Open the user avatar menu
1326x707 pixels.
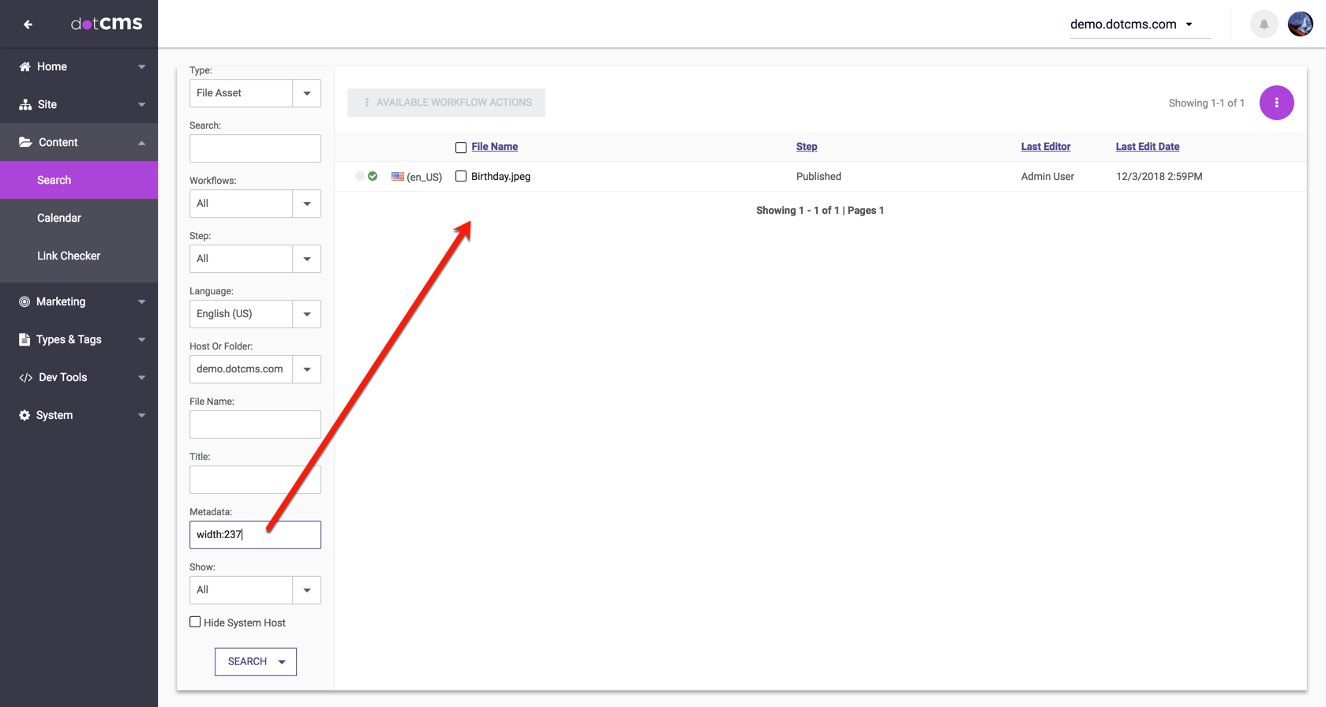pyautogui.click(x=1300, y=24)
